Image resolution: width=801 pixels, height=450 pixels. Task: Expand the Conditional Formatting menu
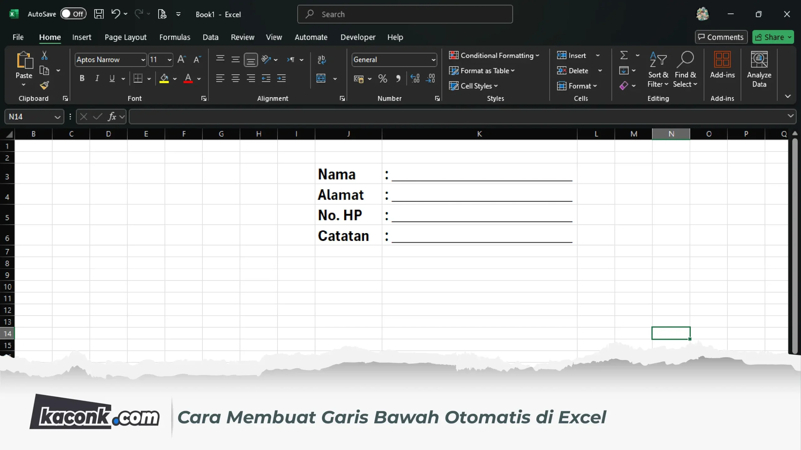coord(494,55)
